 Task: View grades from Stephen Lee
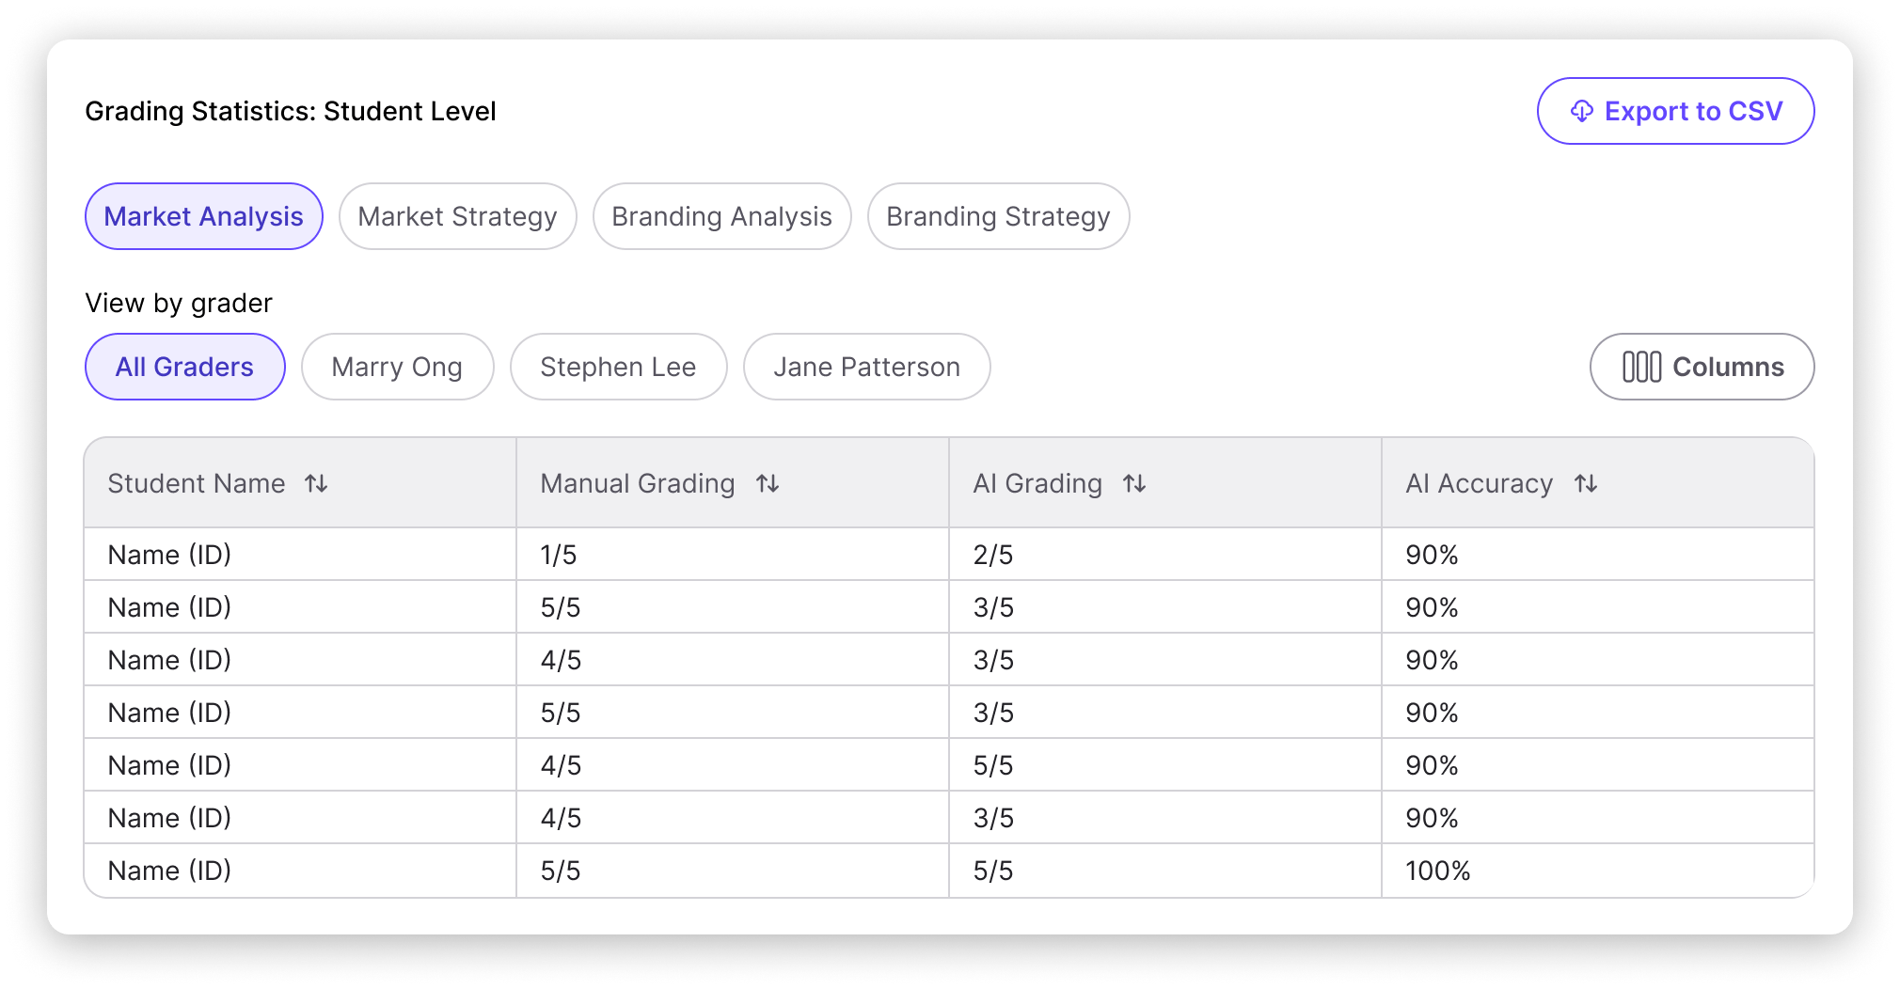tap(618, 367)
